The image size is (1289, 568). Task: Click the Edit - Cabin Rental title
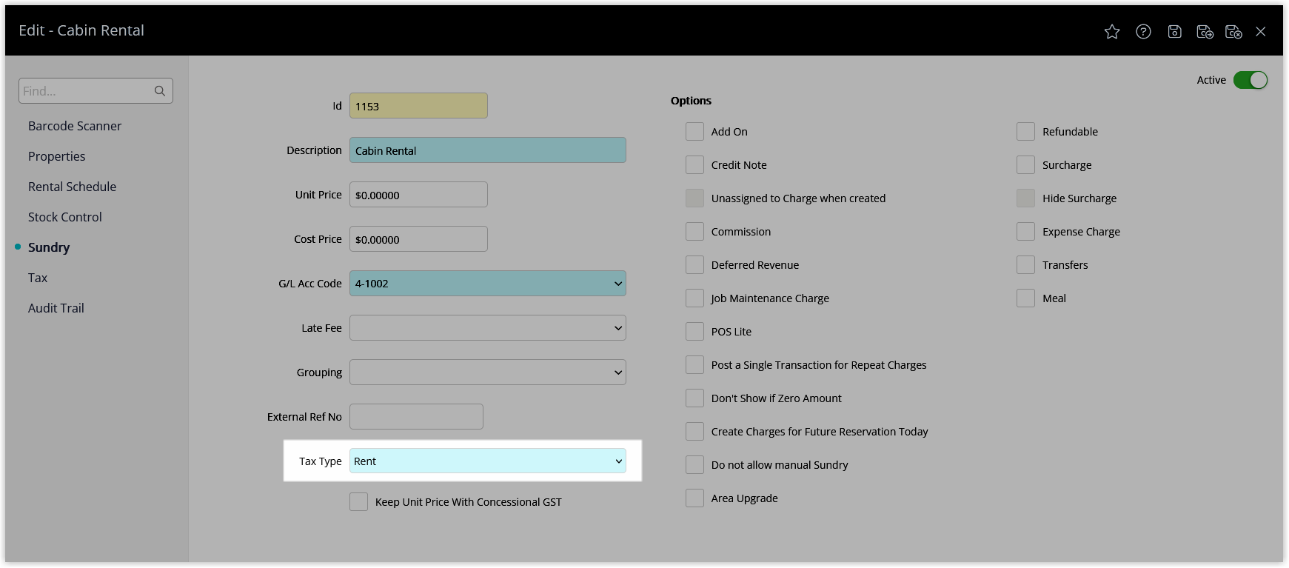click(81, 30)
